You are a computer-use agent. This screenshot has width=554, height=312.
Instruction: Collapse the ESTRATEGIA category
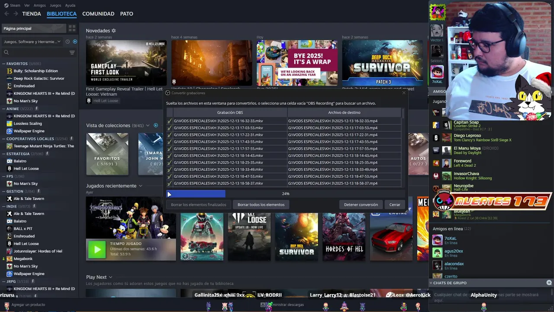(4, 154)
